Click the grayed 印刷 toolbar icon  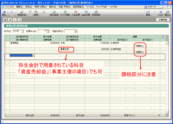154,13
